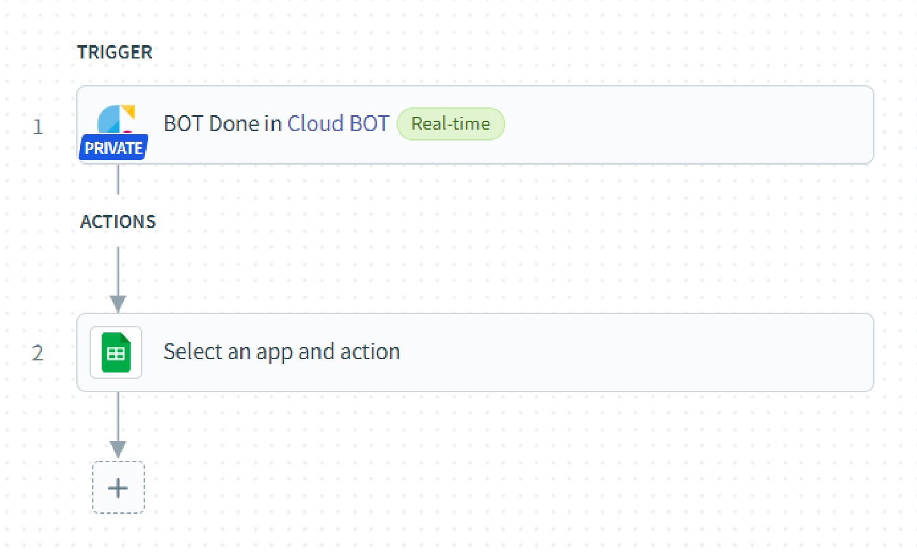917x560 pixels.
Task: Click the PRIVATE badge on trigger icon
Action: [113, 148]
